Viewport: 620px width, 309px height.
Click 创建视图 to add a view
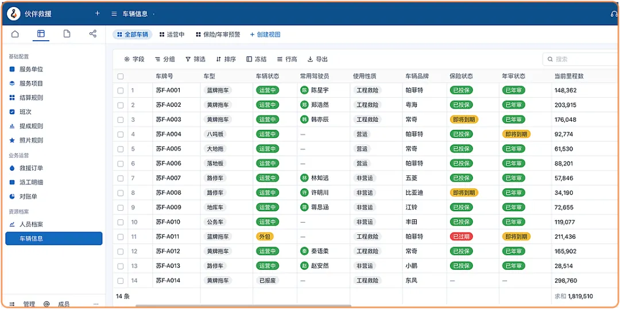click(265, 34)
